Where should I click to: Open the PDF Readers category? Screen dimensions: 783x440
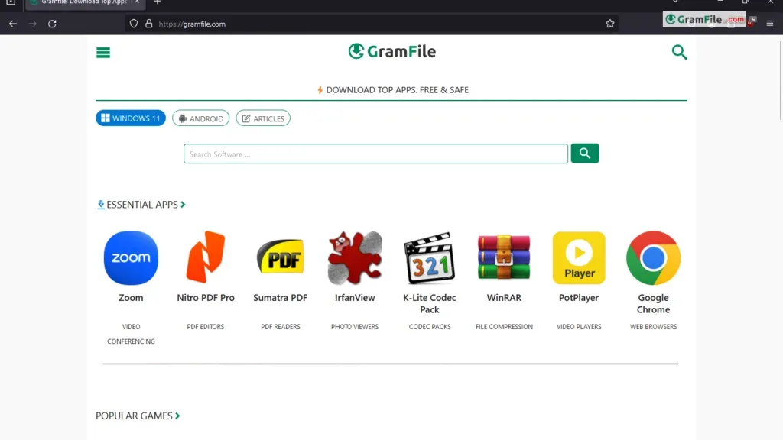point(280,327)
